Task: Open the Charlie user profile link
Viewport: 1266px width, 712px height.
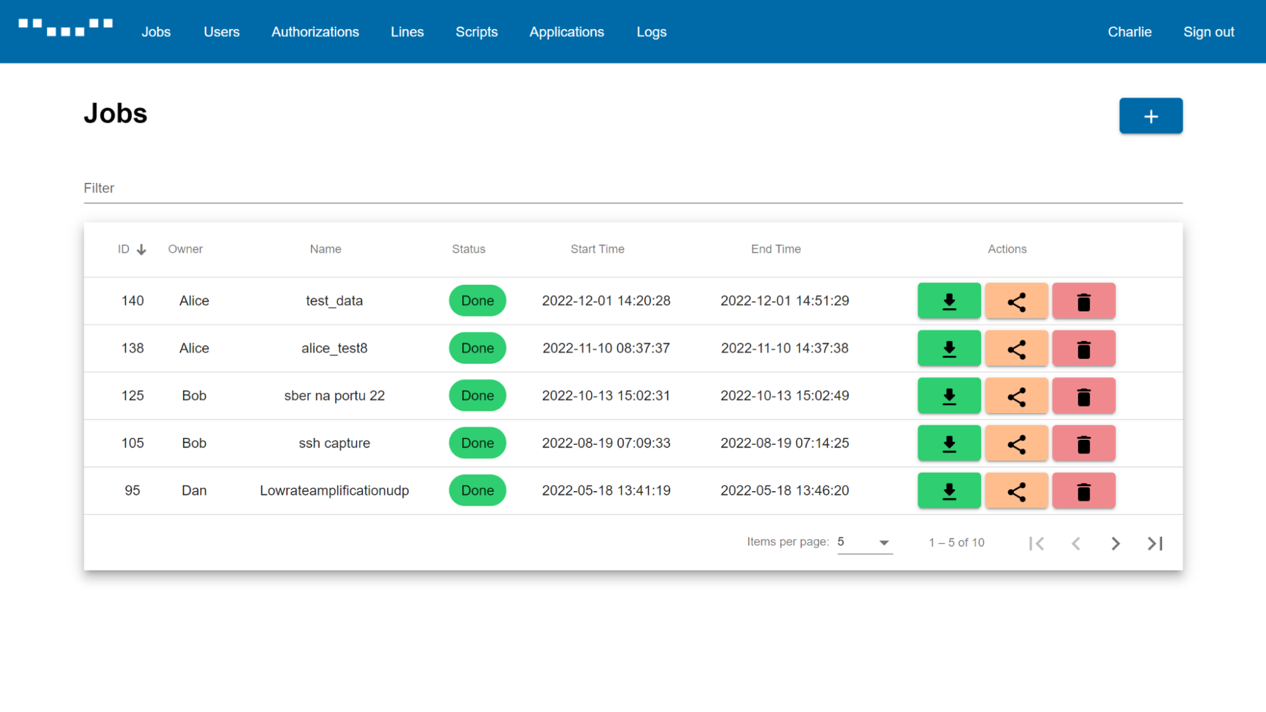Action: click(x=1129, y=32)
